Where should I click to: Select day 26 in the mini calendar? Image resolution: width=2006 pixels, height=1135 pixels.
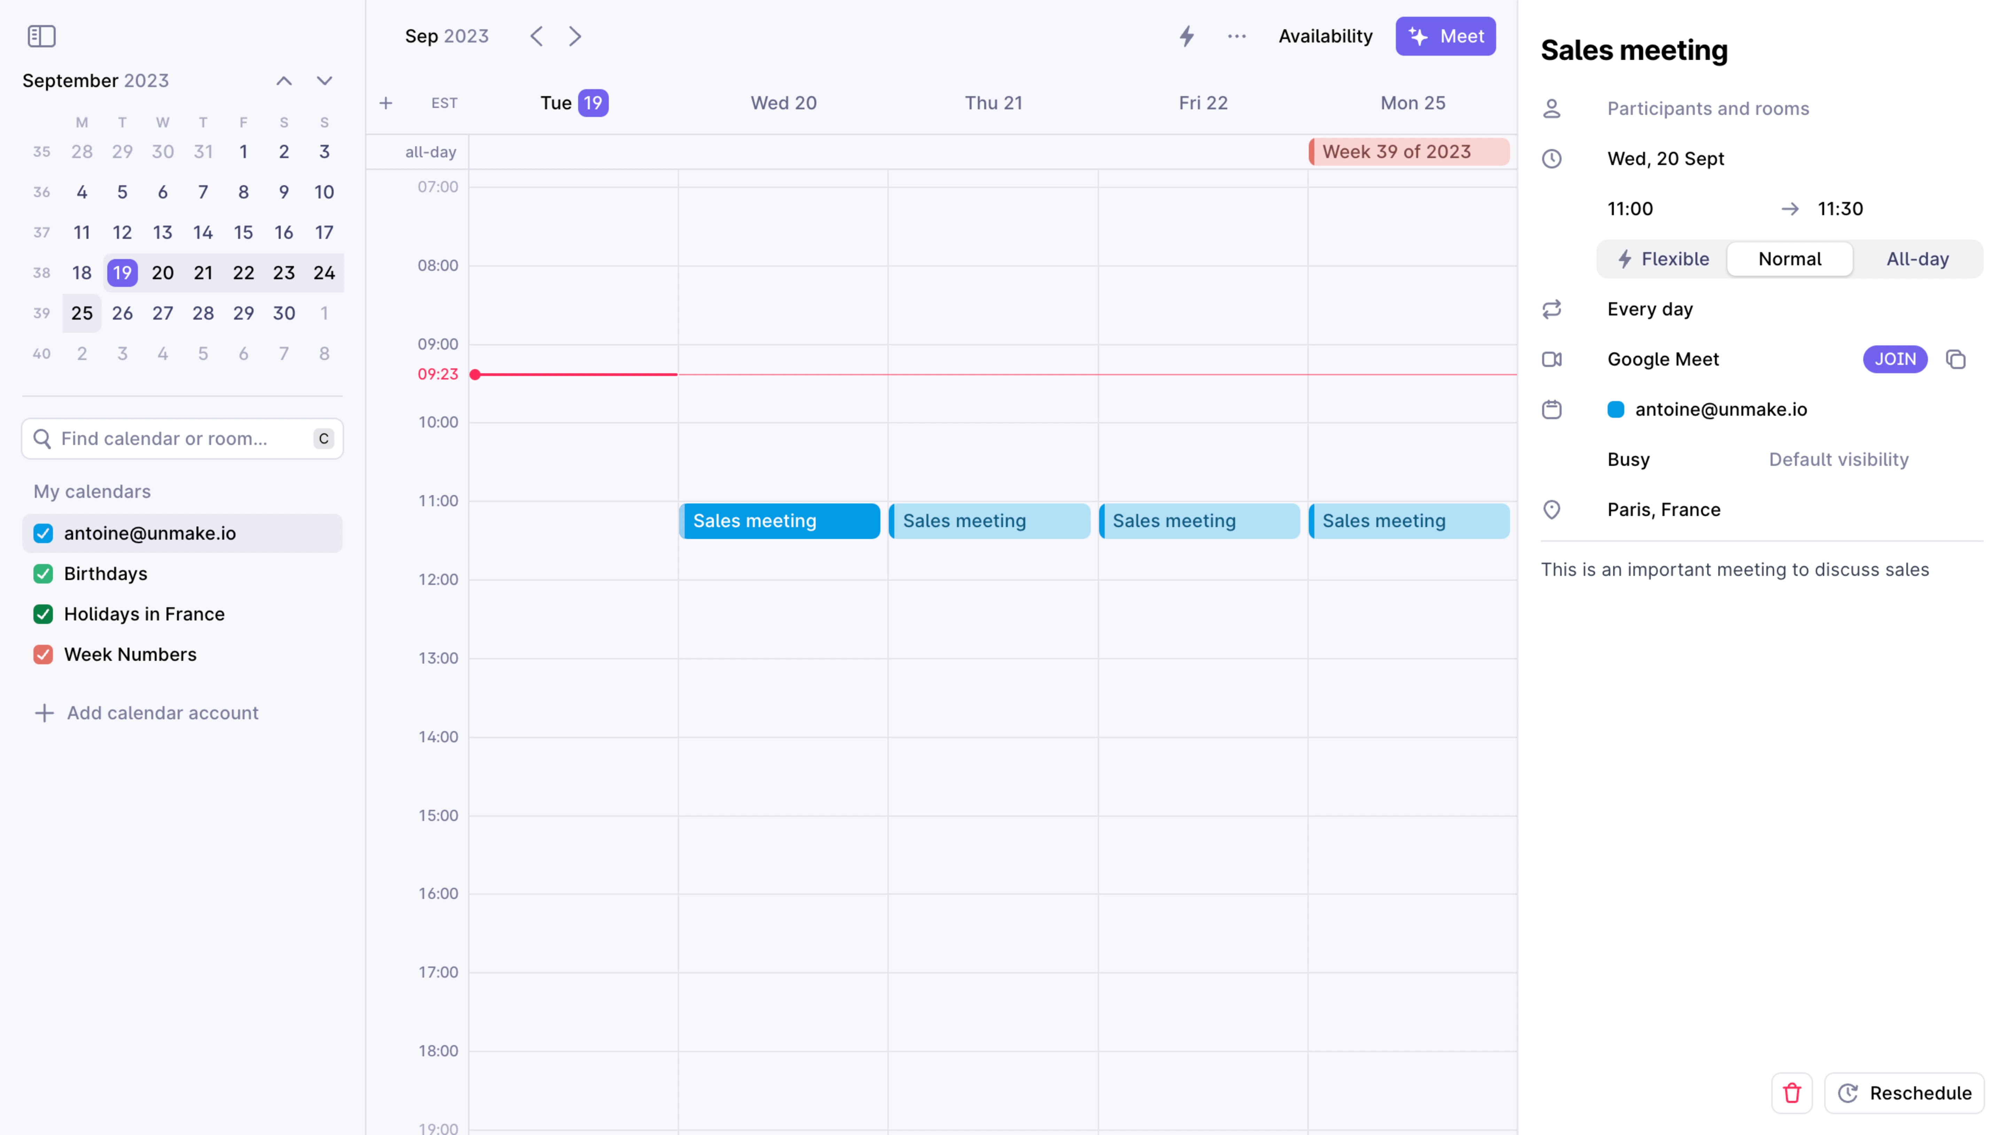(x=122, y=313)
